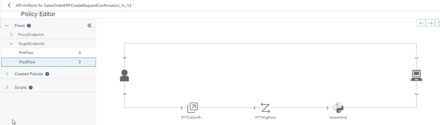The image size is (440, 125).
Task: Click the right arrow move-policy button
Action: pyautogui.click(x=430, y=23)
